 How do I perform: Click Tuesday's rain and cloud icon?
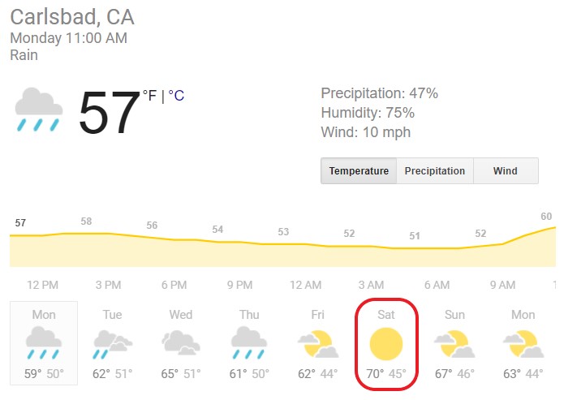[x=113, y=344]
